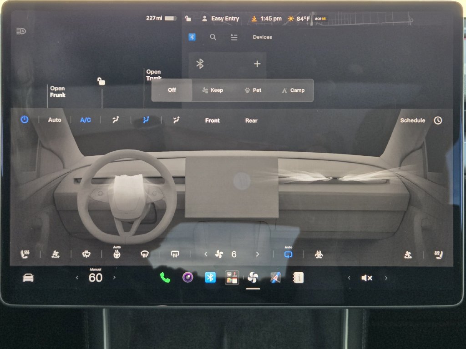Enable bioweapon defense mode
466x349 pixels.
point(319,254)
